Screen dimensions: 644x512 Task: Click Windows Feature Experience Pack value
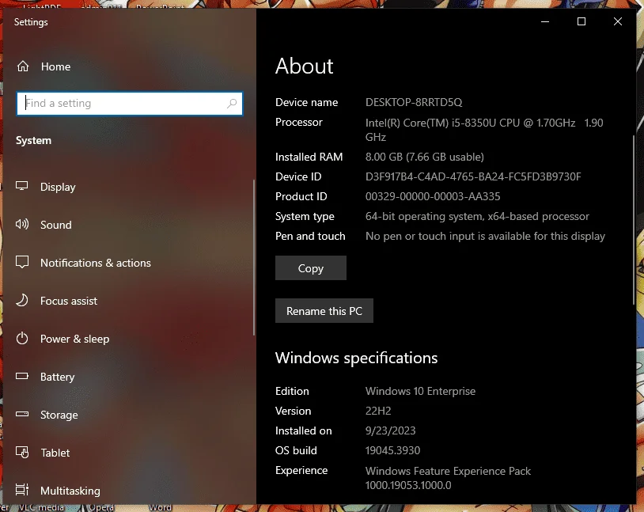click(448, 478)
